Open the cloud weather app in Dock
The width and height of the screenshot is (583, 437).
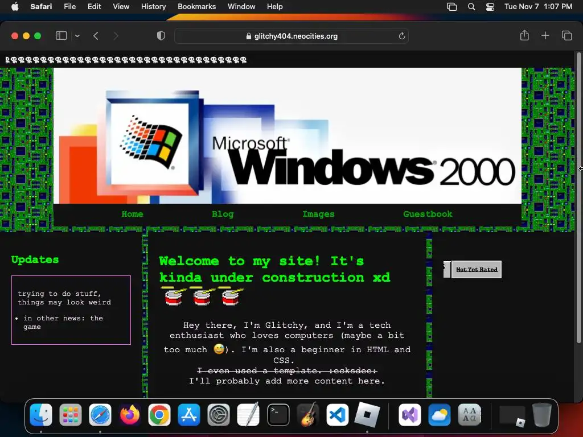440,415
